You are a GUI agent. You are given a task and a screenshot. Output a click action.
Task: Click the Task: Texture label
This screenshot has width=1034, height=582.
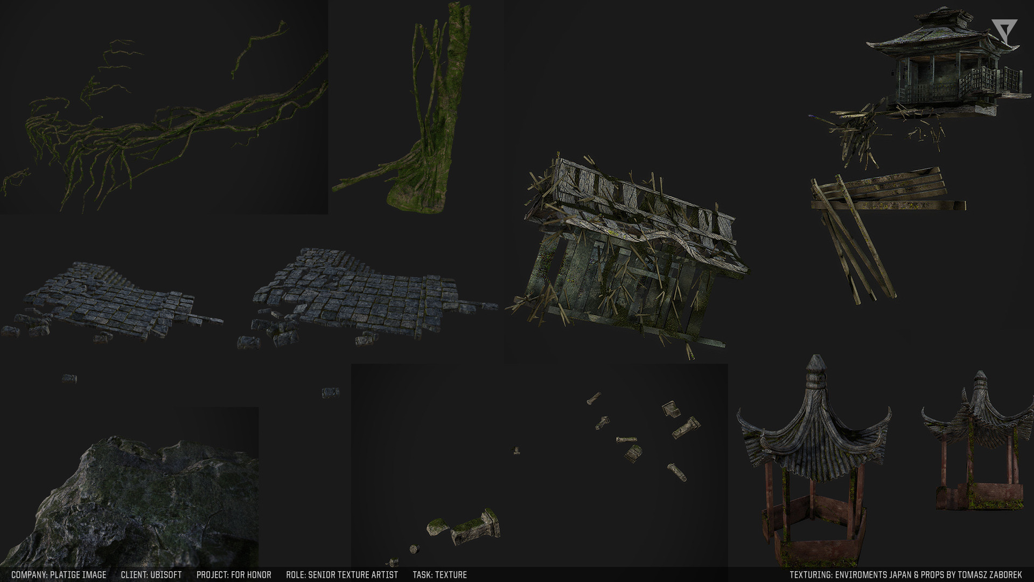(439, 575)
